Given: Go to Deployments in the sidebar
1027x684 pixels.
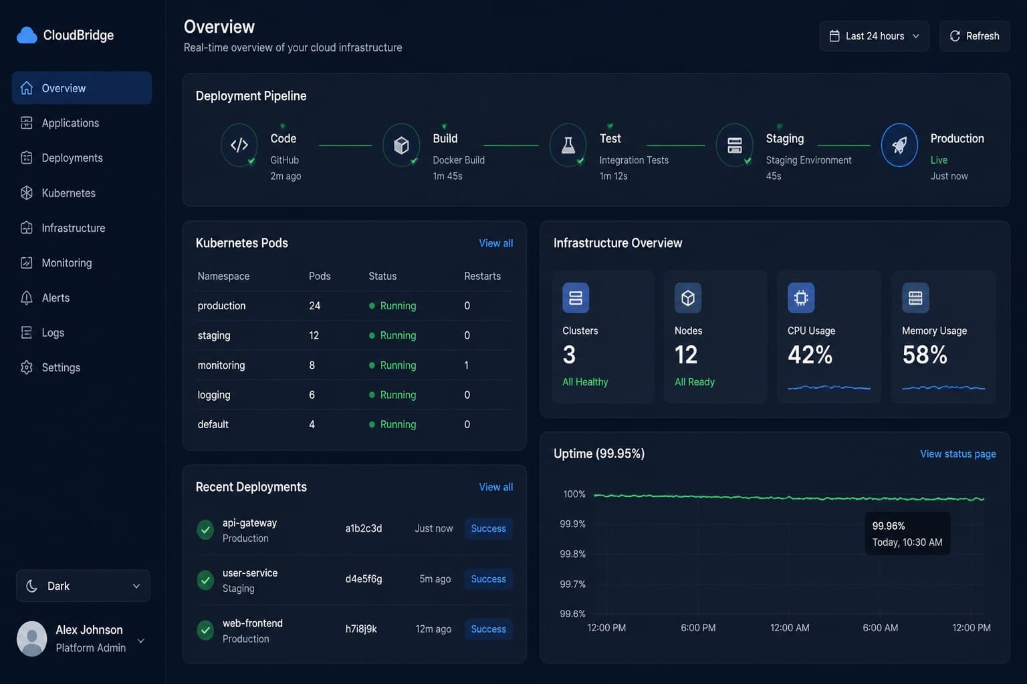Looking at the screenshot, I should pyautogui.click(x=82, y=158).
